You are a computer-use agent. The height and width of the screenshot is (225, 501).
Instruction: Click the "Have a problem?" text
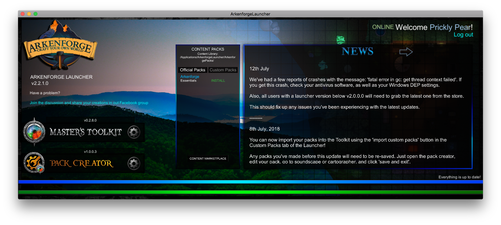tap(45, 93)
